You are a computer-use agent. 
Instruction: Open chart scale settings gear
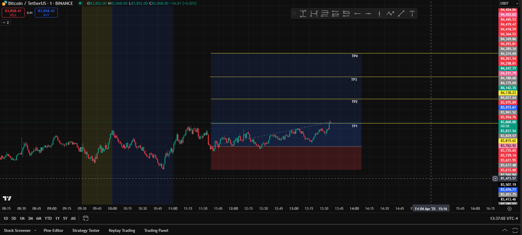(x=509, y=208)
